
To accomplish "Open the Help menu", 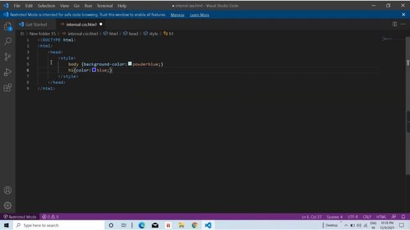I will click(122, 6).
